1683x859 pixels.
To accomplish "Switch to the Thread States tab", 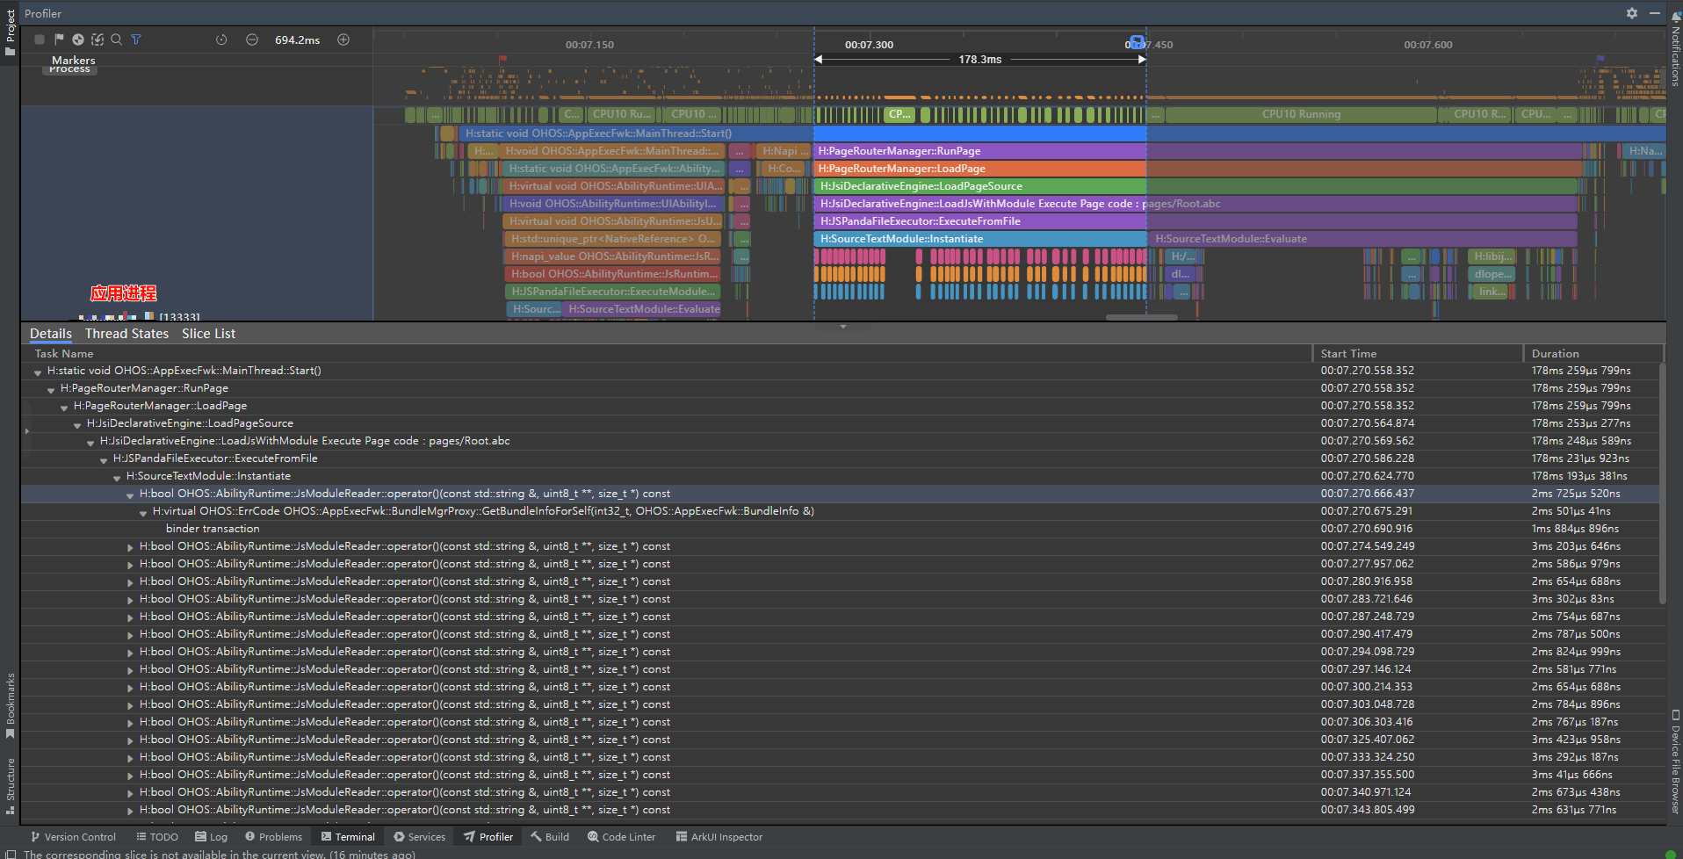I will point(126,334).
